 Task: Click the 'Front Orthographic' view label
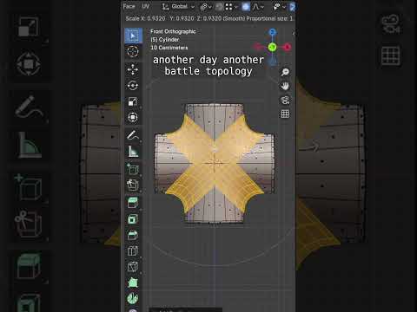173,31
